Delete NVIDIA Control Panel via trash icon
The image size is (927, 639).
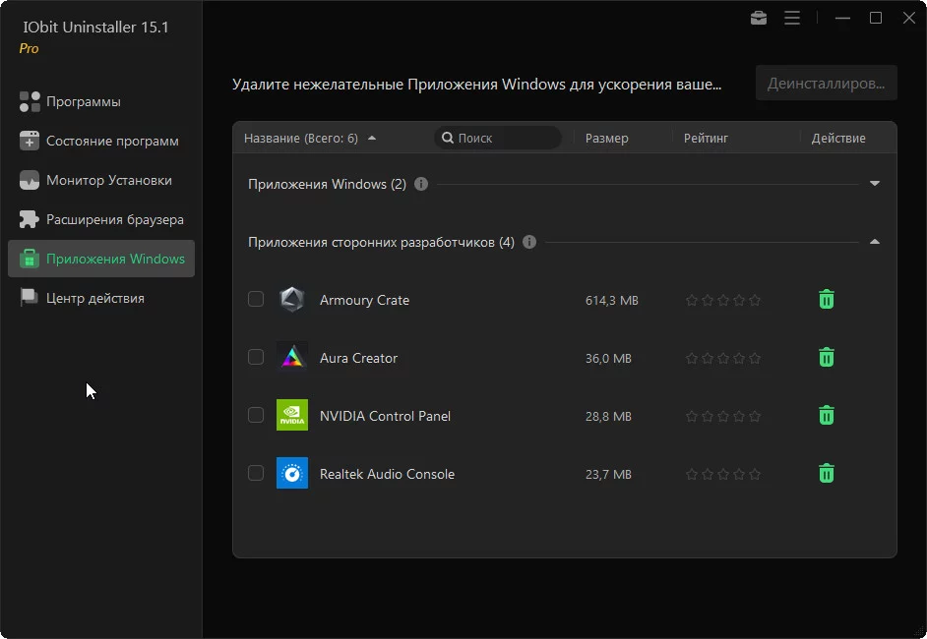coord(827,416)
